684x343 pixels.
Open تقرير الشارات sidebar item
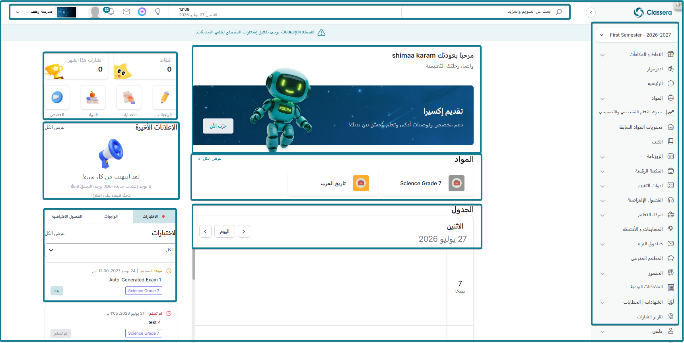tap(650, 317)
